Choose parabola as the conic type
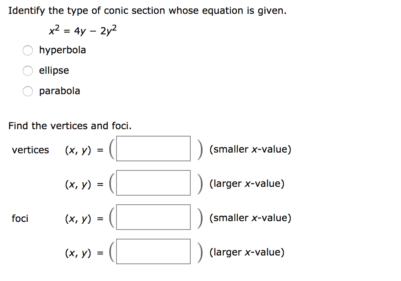This screenshot has height=281, width=401. point(27,91)
